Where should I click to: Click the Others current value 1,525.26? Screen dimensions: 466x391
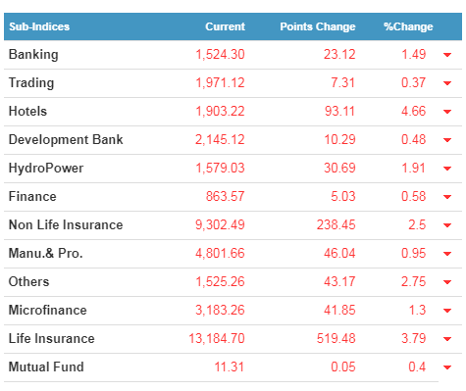pyautogui.click(x=220, y=282)
